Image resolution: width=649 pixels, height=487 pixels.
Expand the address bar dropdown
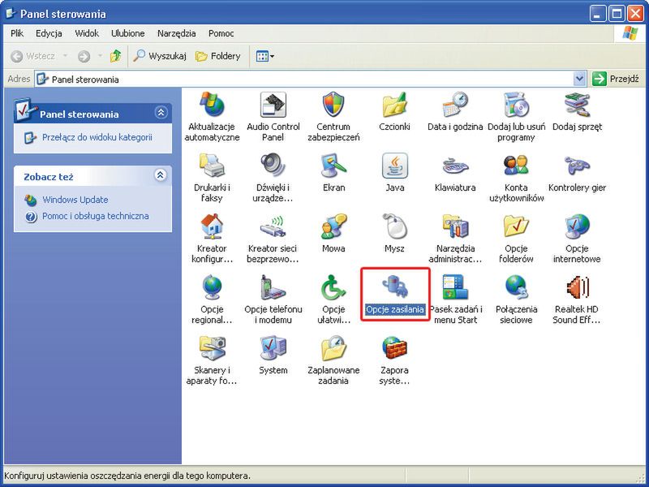pyautogui.click(x=580, y=79)
